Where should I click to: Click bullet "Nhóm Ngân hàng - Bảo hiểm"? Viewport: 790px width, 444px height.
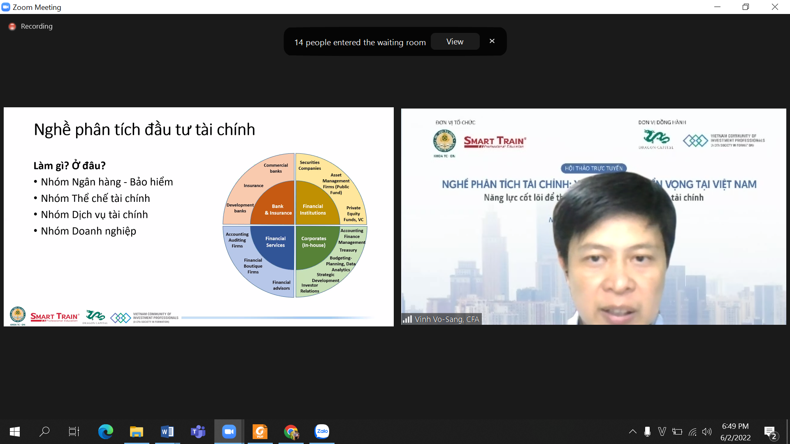point(107,182)
